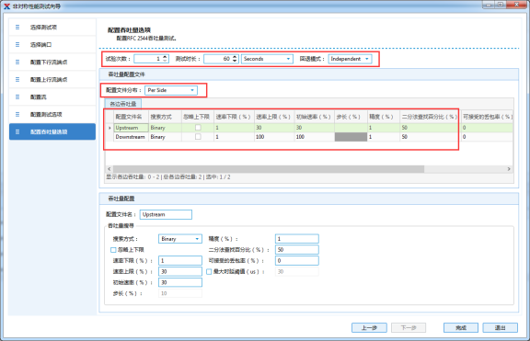Click the icon beside 配置下行流端点 step

(17, 63)
